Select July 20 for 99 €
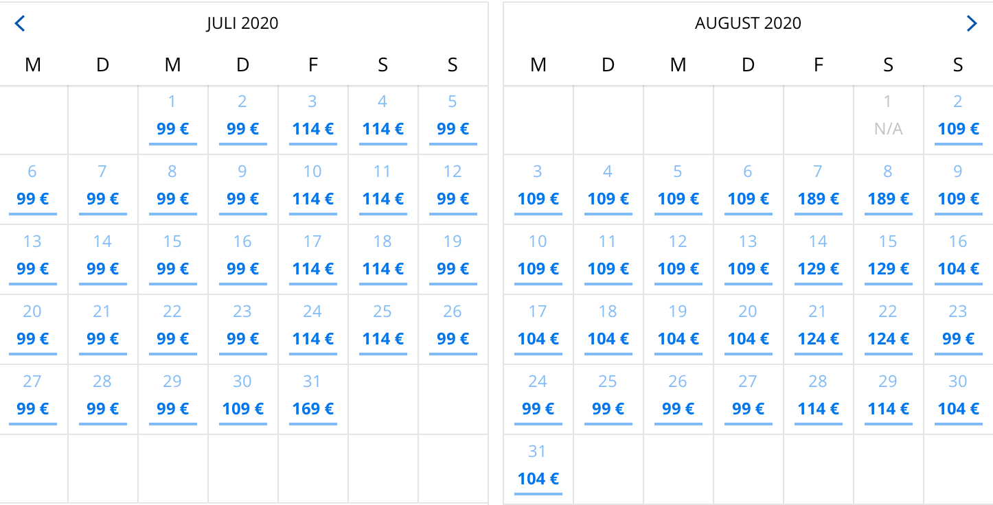The height and width of the screenshot is (505, 993). coord(32,330)
